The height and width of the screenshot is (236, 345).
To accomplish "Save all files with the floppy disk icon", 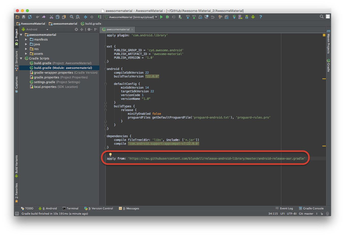I will pyautogui.click(x=23, y=17).
